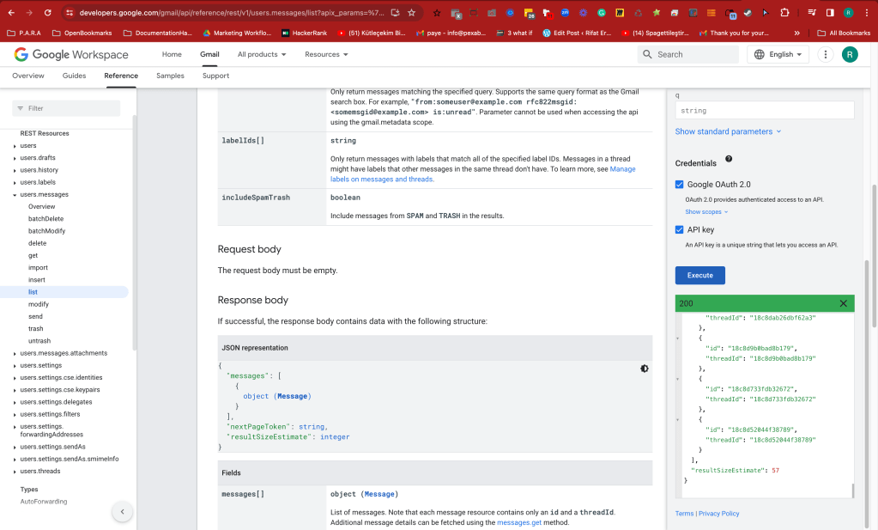Open Manage labels on messages link
Viewport: 878px width, 530px height.
point(482,174)
